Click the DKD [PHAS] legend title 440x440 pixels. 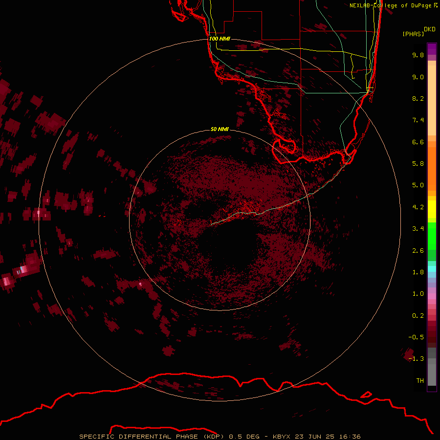(418, 31)
